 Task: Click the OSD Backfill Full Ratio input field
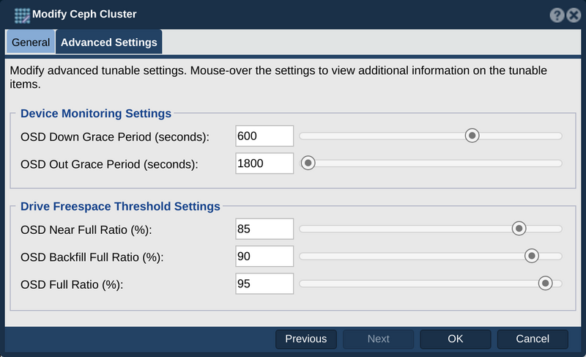click(x=264, y=256)
